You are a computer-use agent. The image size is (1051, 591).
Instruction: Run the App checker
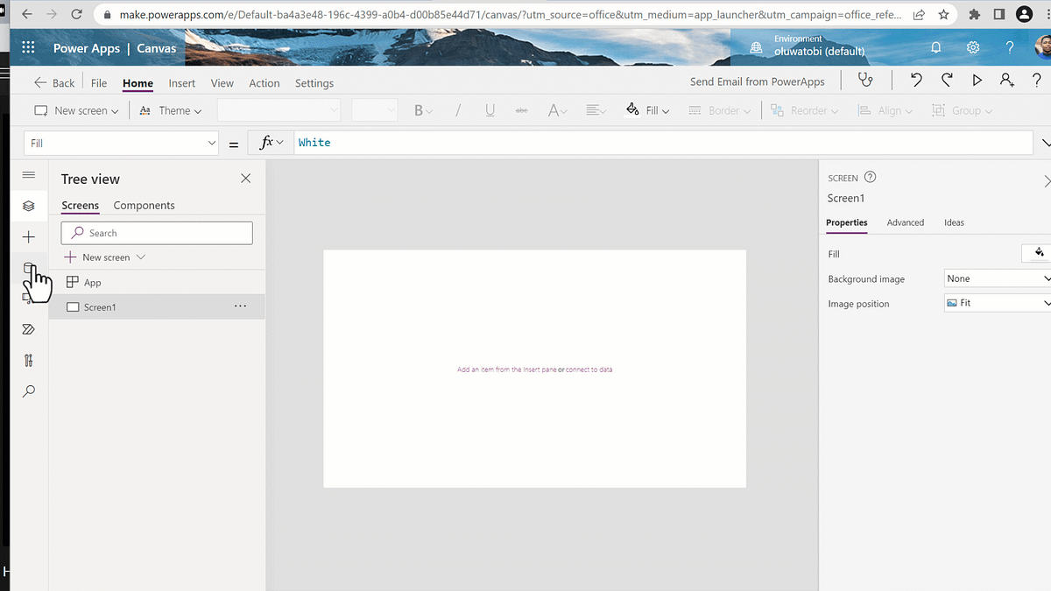[x=865, y=80]
